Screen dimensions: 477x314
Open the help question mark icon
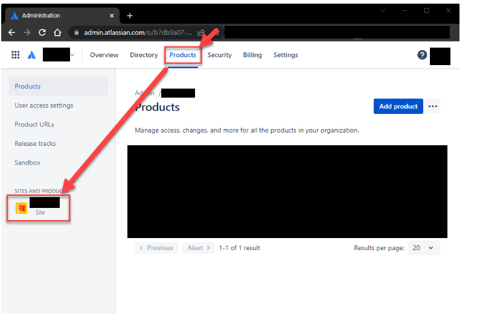tap(422, 55)
